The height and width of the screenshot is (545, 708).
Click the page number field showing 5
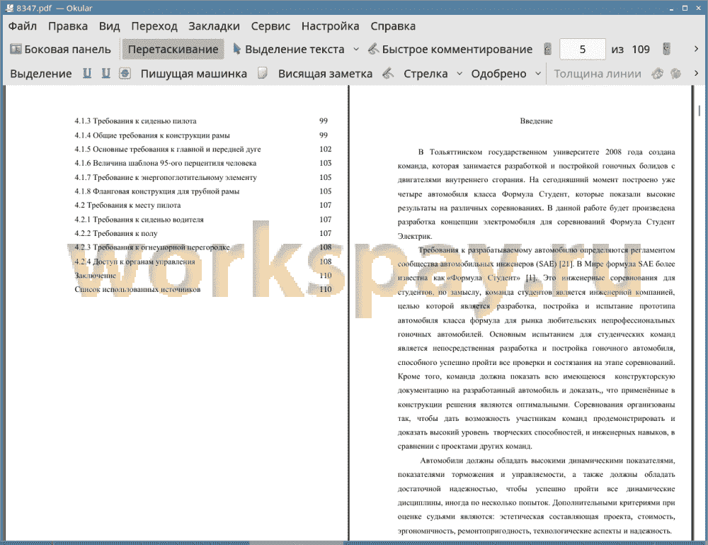(x=583, y=50)
